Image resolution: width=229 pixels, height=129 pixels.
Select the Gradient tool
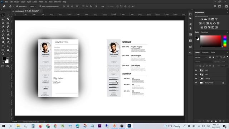(x=3, y=38)
